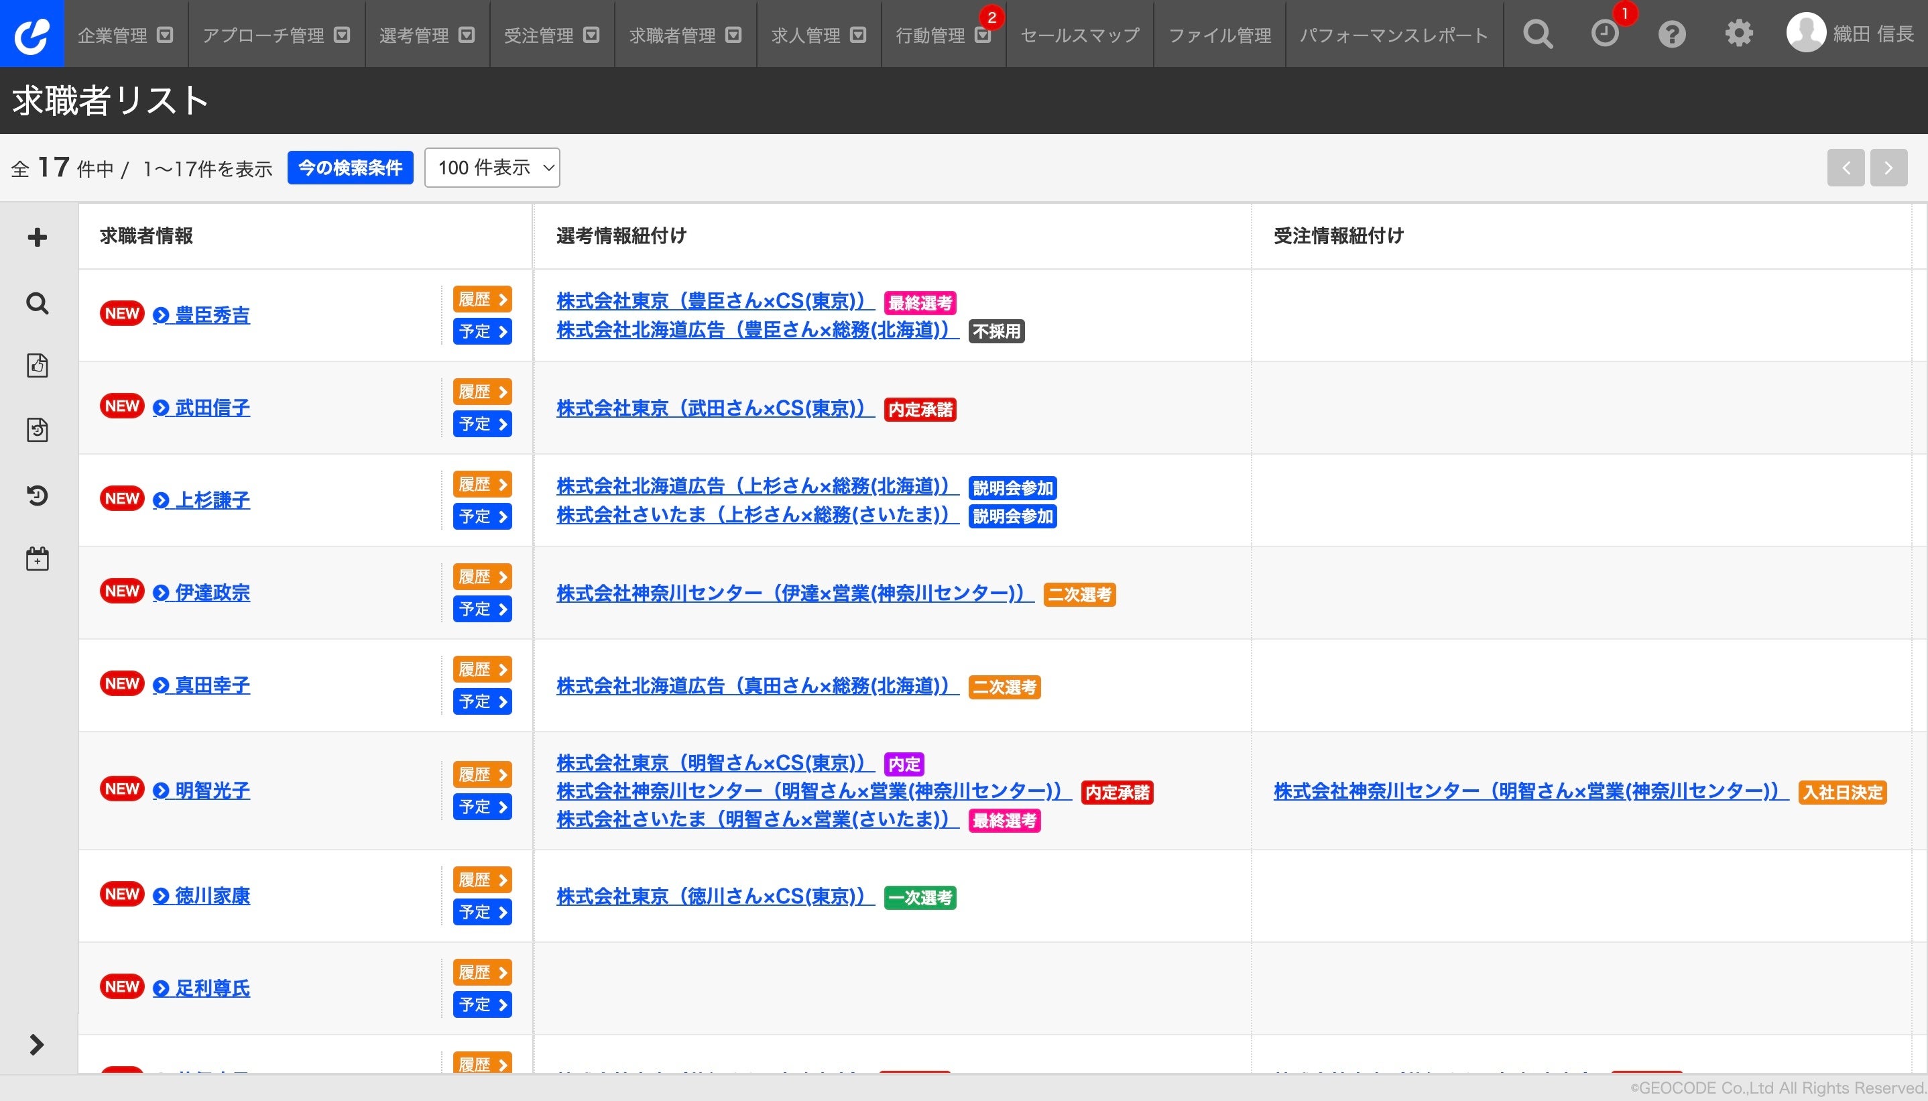Open the セールスマップ menu item
The image size is (1928, 1101).
coord(1079,35)
